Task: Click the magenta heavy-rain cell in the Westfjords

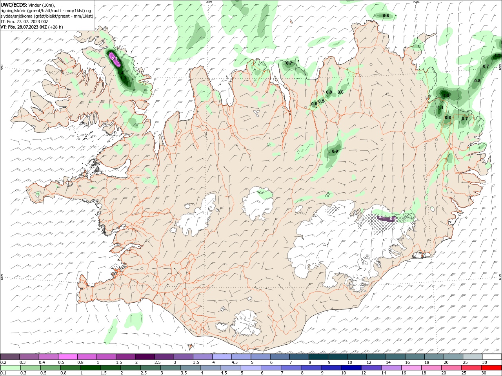Action: [x=115, y=60]
